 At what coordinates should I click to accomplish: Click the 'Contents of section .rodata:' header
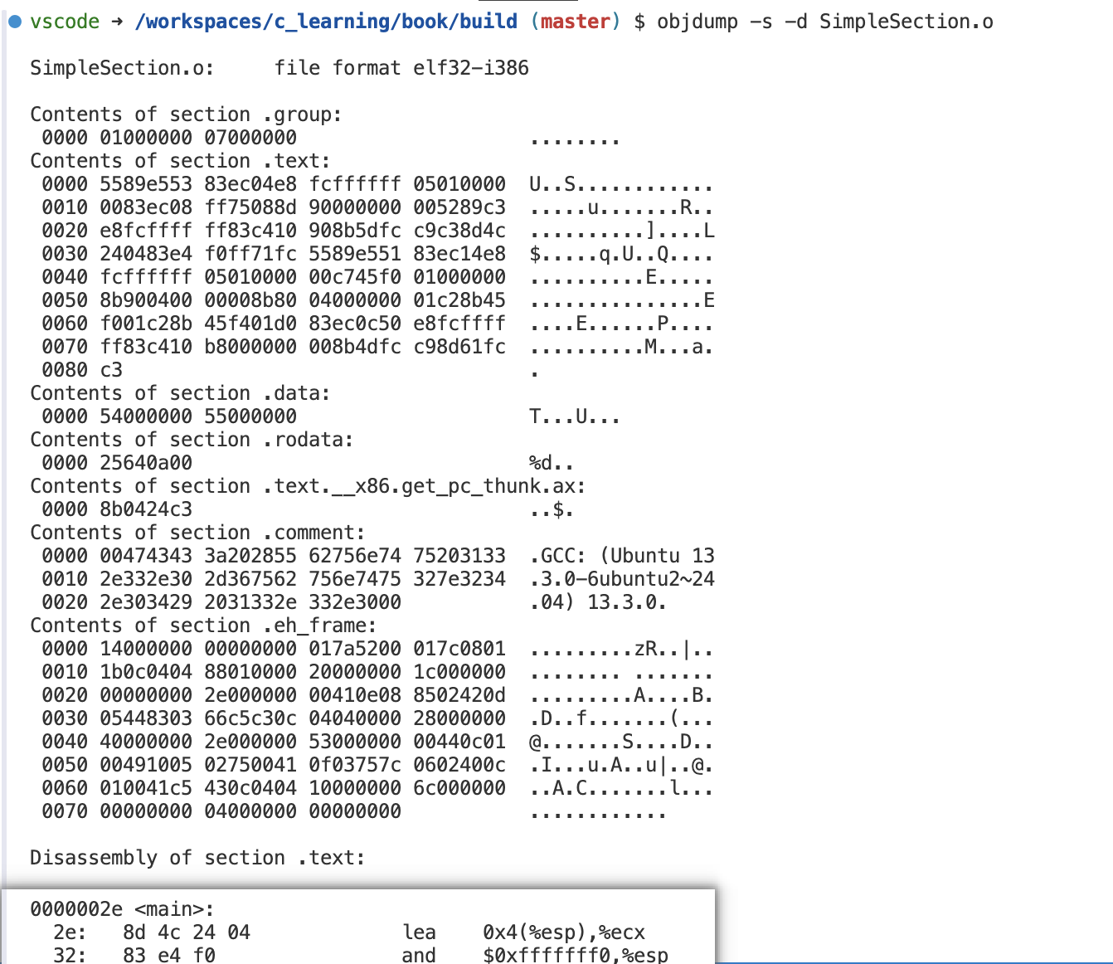point(192,440)
